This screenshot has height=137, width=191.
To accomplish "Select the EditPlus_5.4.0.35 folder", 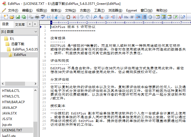I will 25,49.
